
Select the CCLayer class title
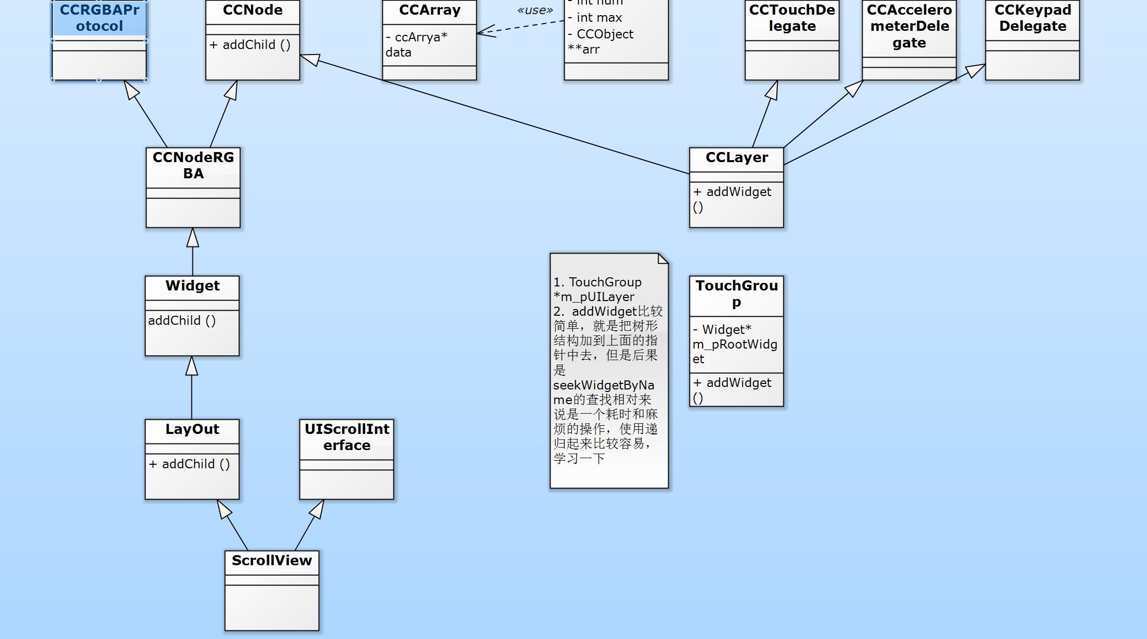(736, 158)
